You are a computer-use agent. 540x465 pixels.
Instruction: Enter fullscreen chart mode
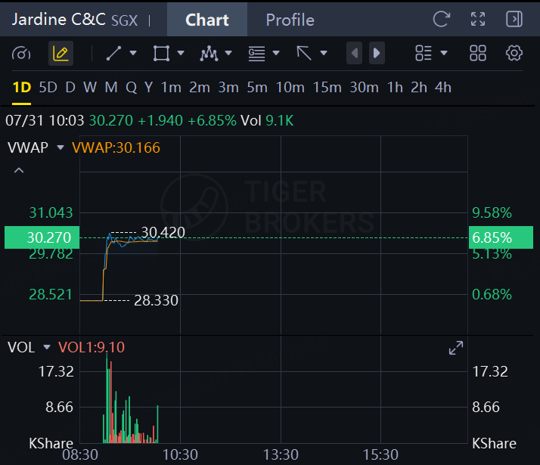[478, 19]
